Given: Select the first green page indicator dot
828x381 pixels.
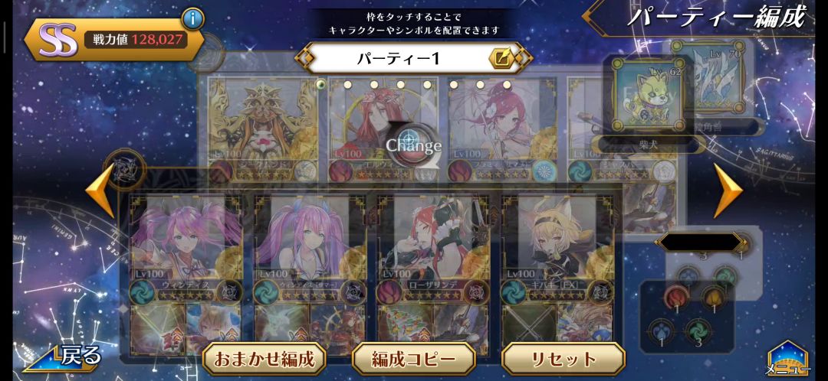Looking at the screenshot, I should [321, 84].
